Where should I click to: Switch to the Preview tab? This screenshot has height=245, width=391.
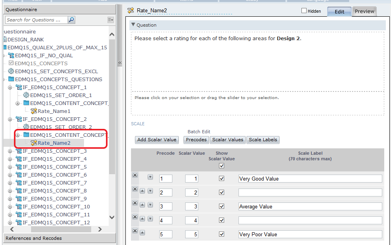coord(364,11)
